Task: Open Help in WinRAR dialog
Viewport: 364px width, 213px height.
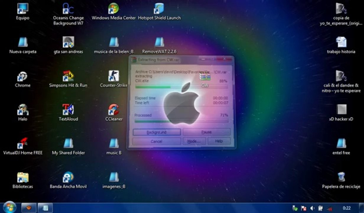Action: pos(219,141)
